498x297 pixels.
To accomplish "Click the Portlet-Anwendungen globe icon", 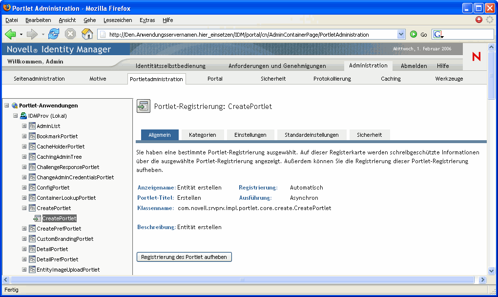I will [x=15, y=106].
